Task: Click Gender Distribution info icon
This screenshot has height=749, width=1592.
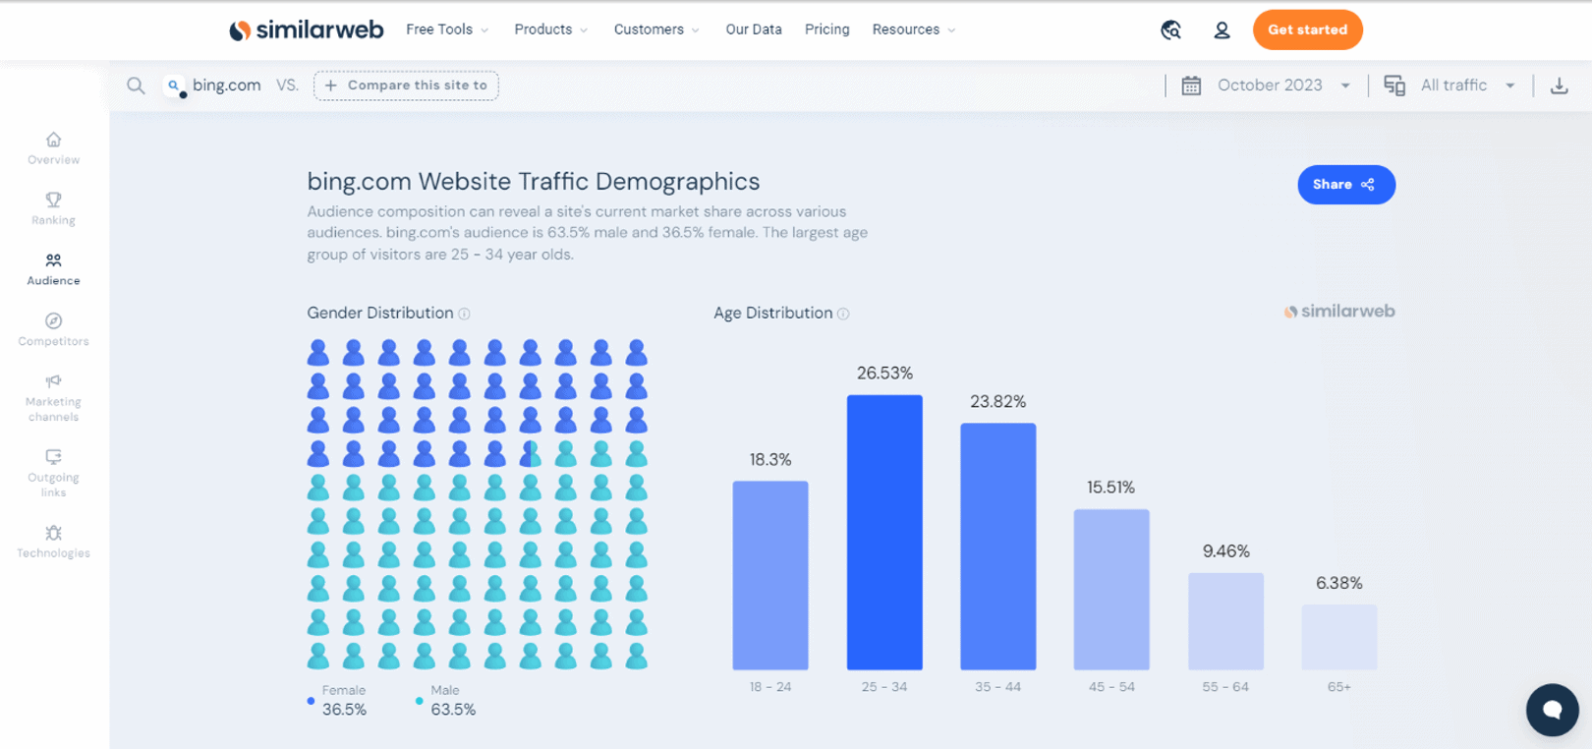Action: (x=464, y=314)
